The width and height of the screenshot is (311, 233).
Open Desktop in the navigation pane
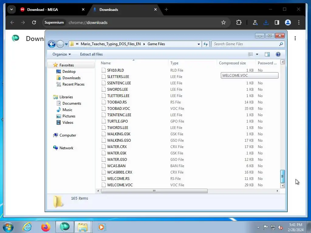[69, 72]
